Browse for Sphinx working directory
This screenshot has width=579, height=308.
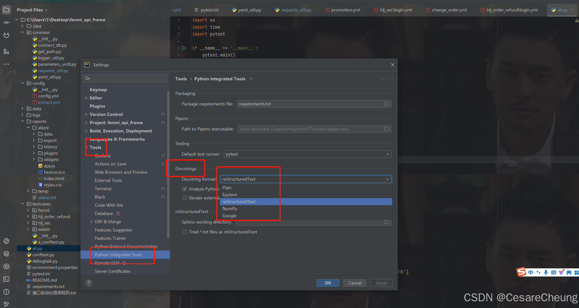tap(387, 222)
